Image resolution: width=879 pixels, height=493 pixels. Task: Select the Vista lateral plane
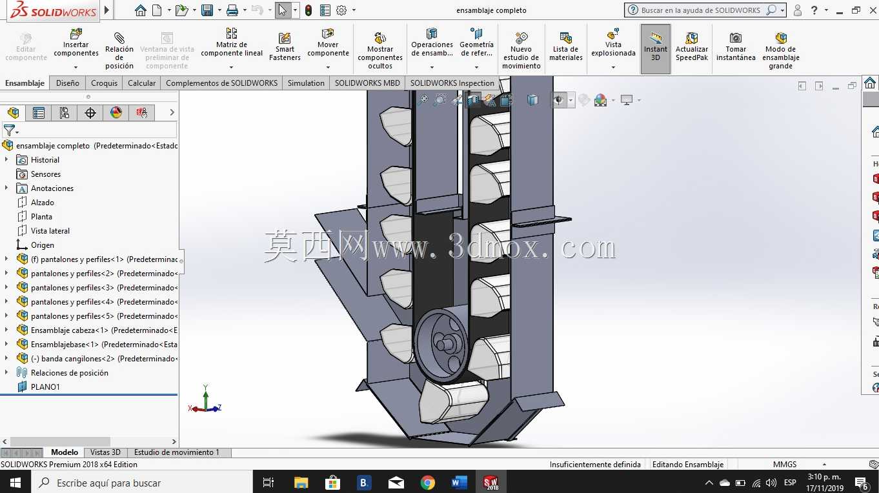(50, 231)
